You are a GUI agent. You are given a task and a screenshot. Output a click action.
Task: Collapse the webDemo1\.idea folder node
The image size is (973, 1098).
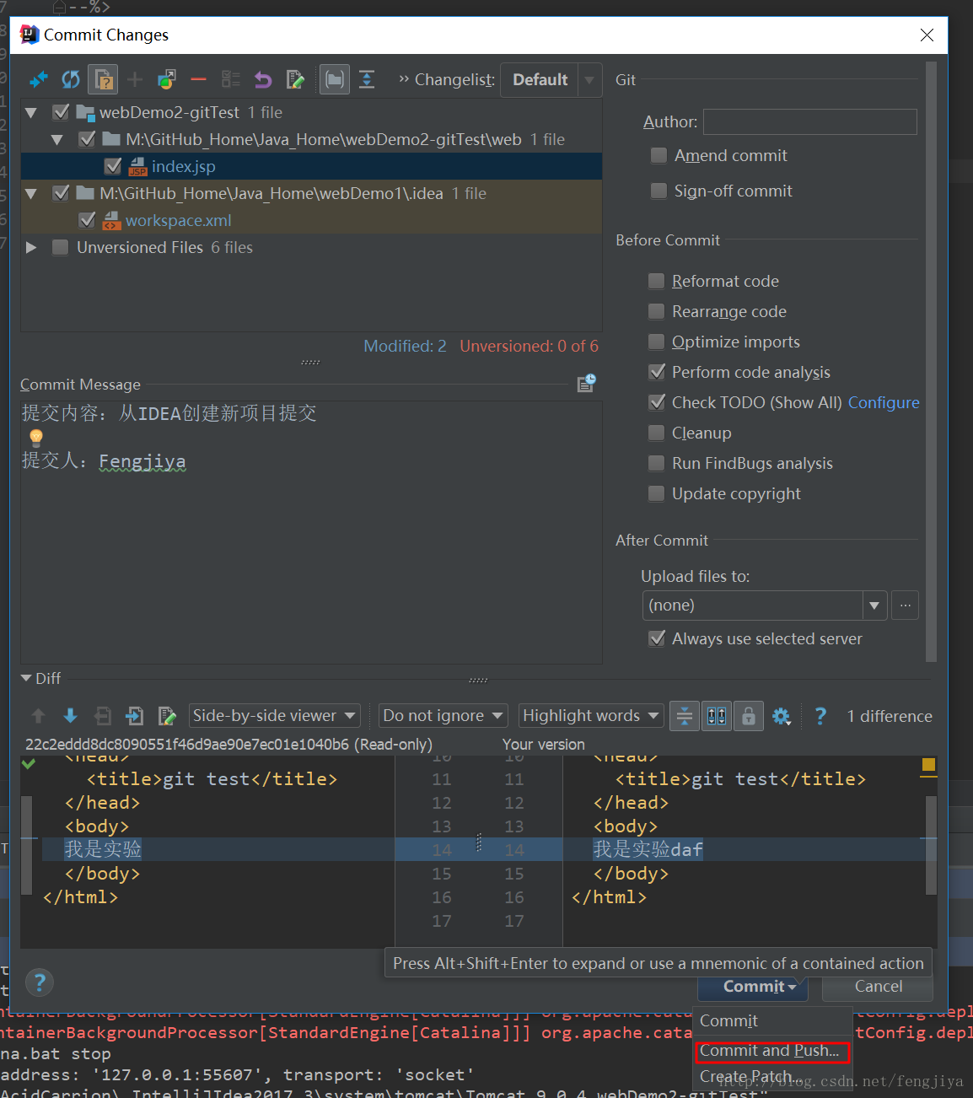(x=31, y=193)
